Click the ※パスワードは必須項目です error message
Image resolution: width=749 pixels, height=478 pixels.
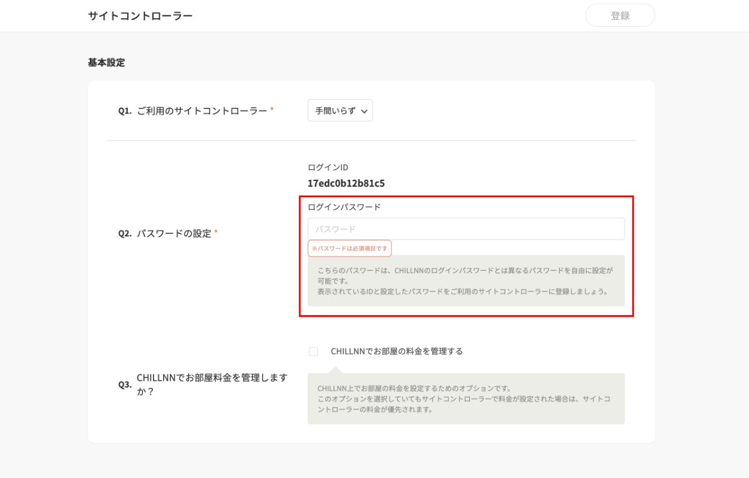[x=350, y=248]
